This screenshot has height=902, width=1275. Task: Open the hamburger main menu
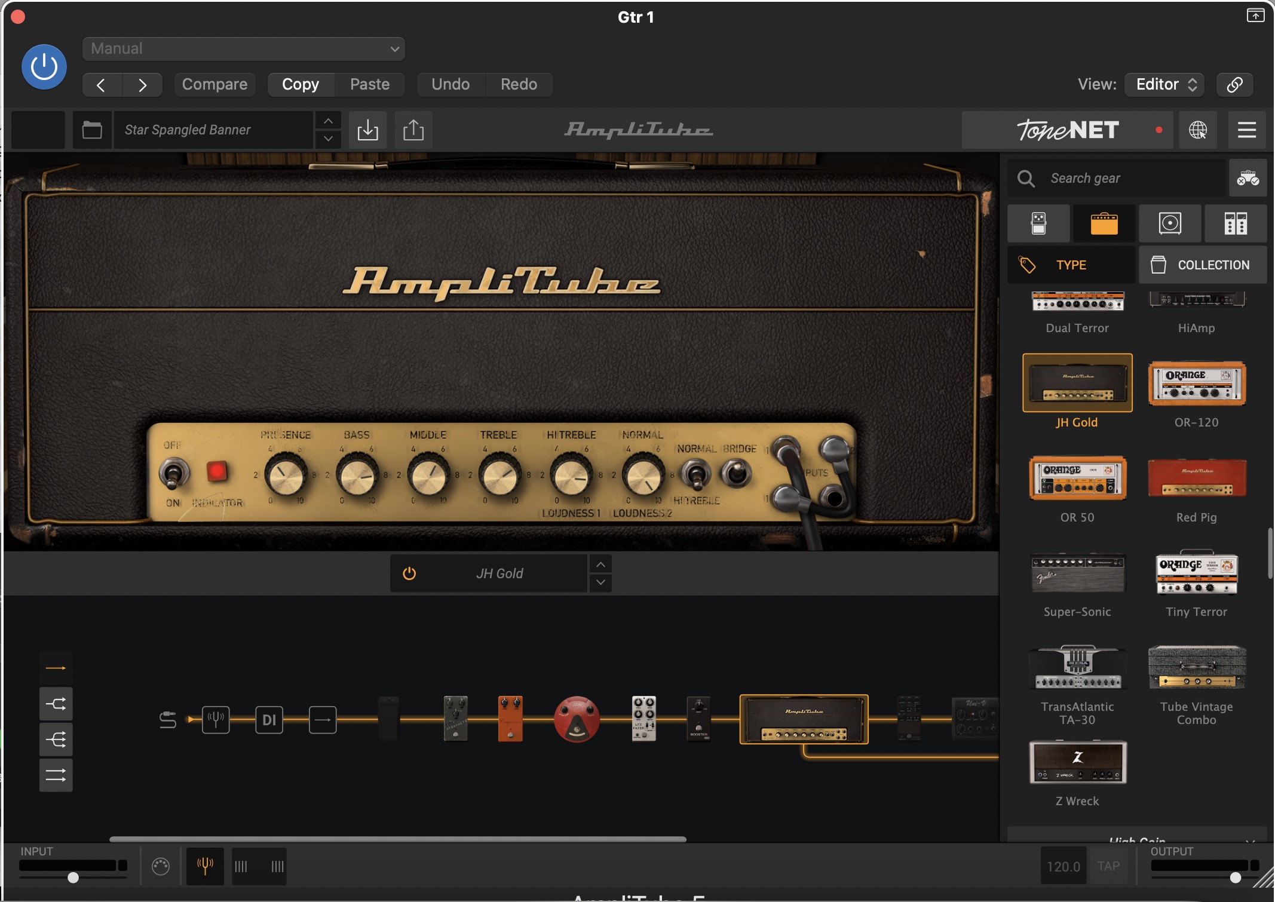tap(1247, 130)
